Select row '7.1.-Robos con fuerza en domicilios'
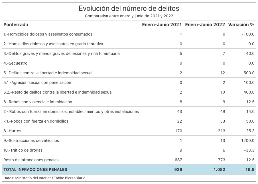The height and width of the screenshot is (184, 258). coord(129,121)
